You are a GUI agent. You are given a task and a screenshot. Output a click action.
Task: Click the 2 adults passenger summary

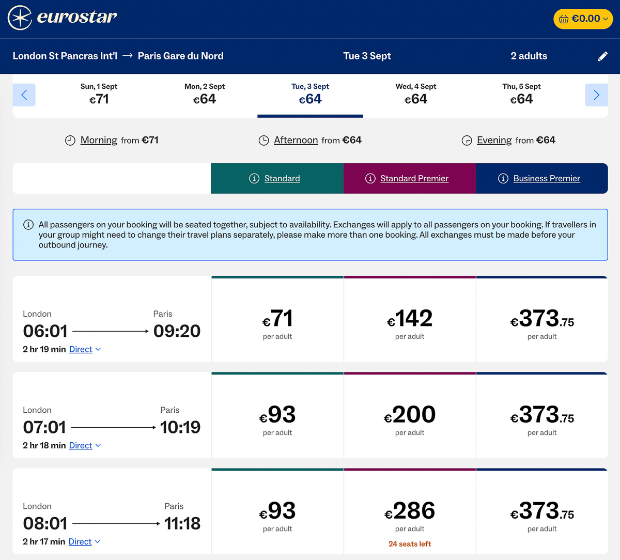point(529,56)
